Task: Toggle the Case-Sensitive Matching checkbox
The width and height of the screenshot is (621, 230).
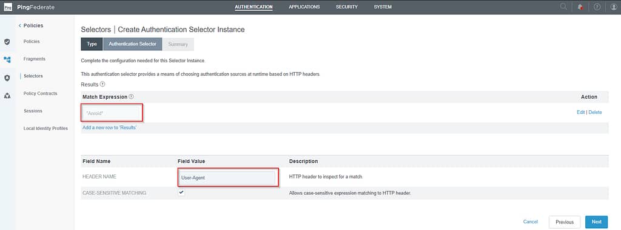Action: point(181,192)
